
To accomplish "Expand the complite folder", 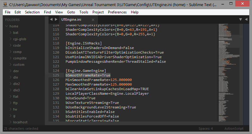I will [10, 58].
